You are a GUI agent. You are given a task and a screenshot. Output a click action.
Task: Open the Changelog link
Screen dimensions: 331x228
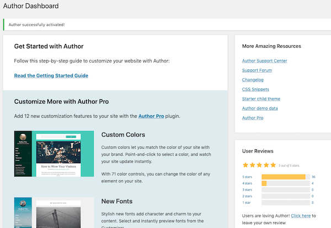(x=253, y=80)
